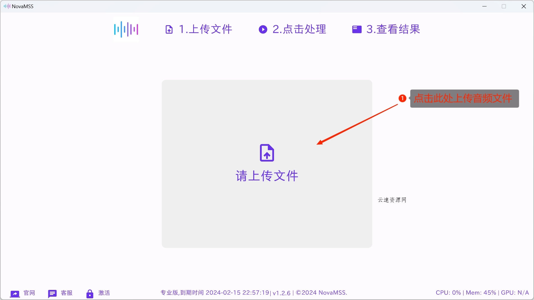Screen dimensions: 534x300
Task: Click the file upload icon in center area
Action: (x=267, y=153)
